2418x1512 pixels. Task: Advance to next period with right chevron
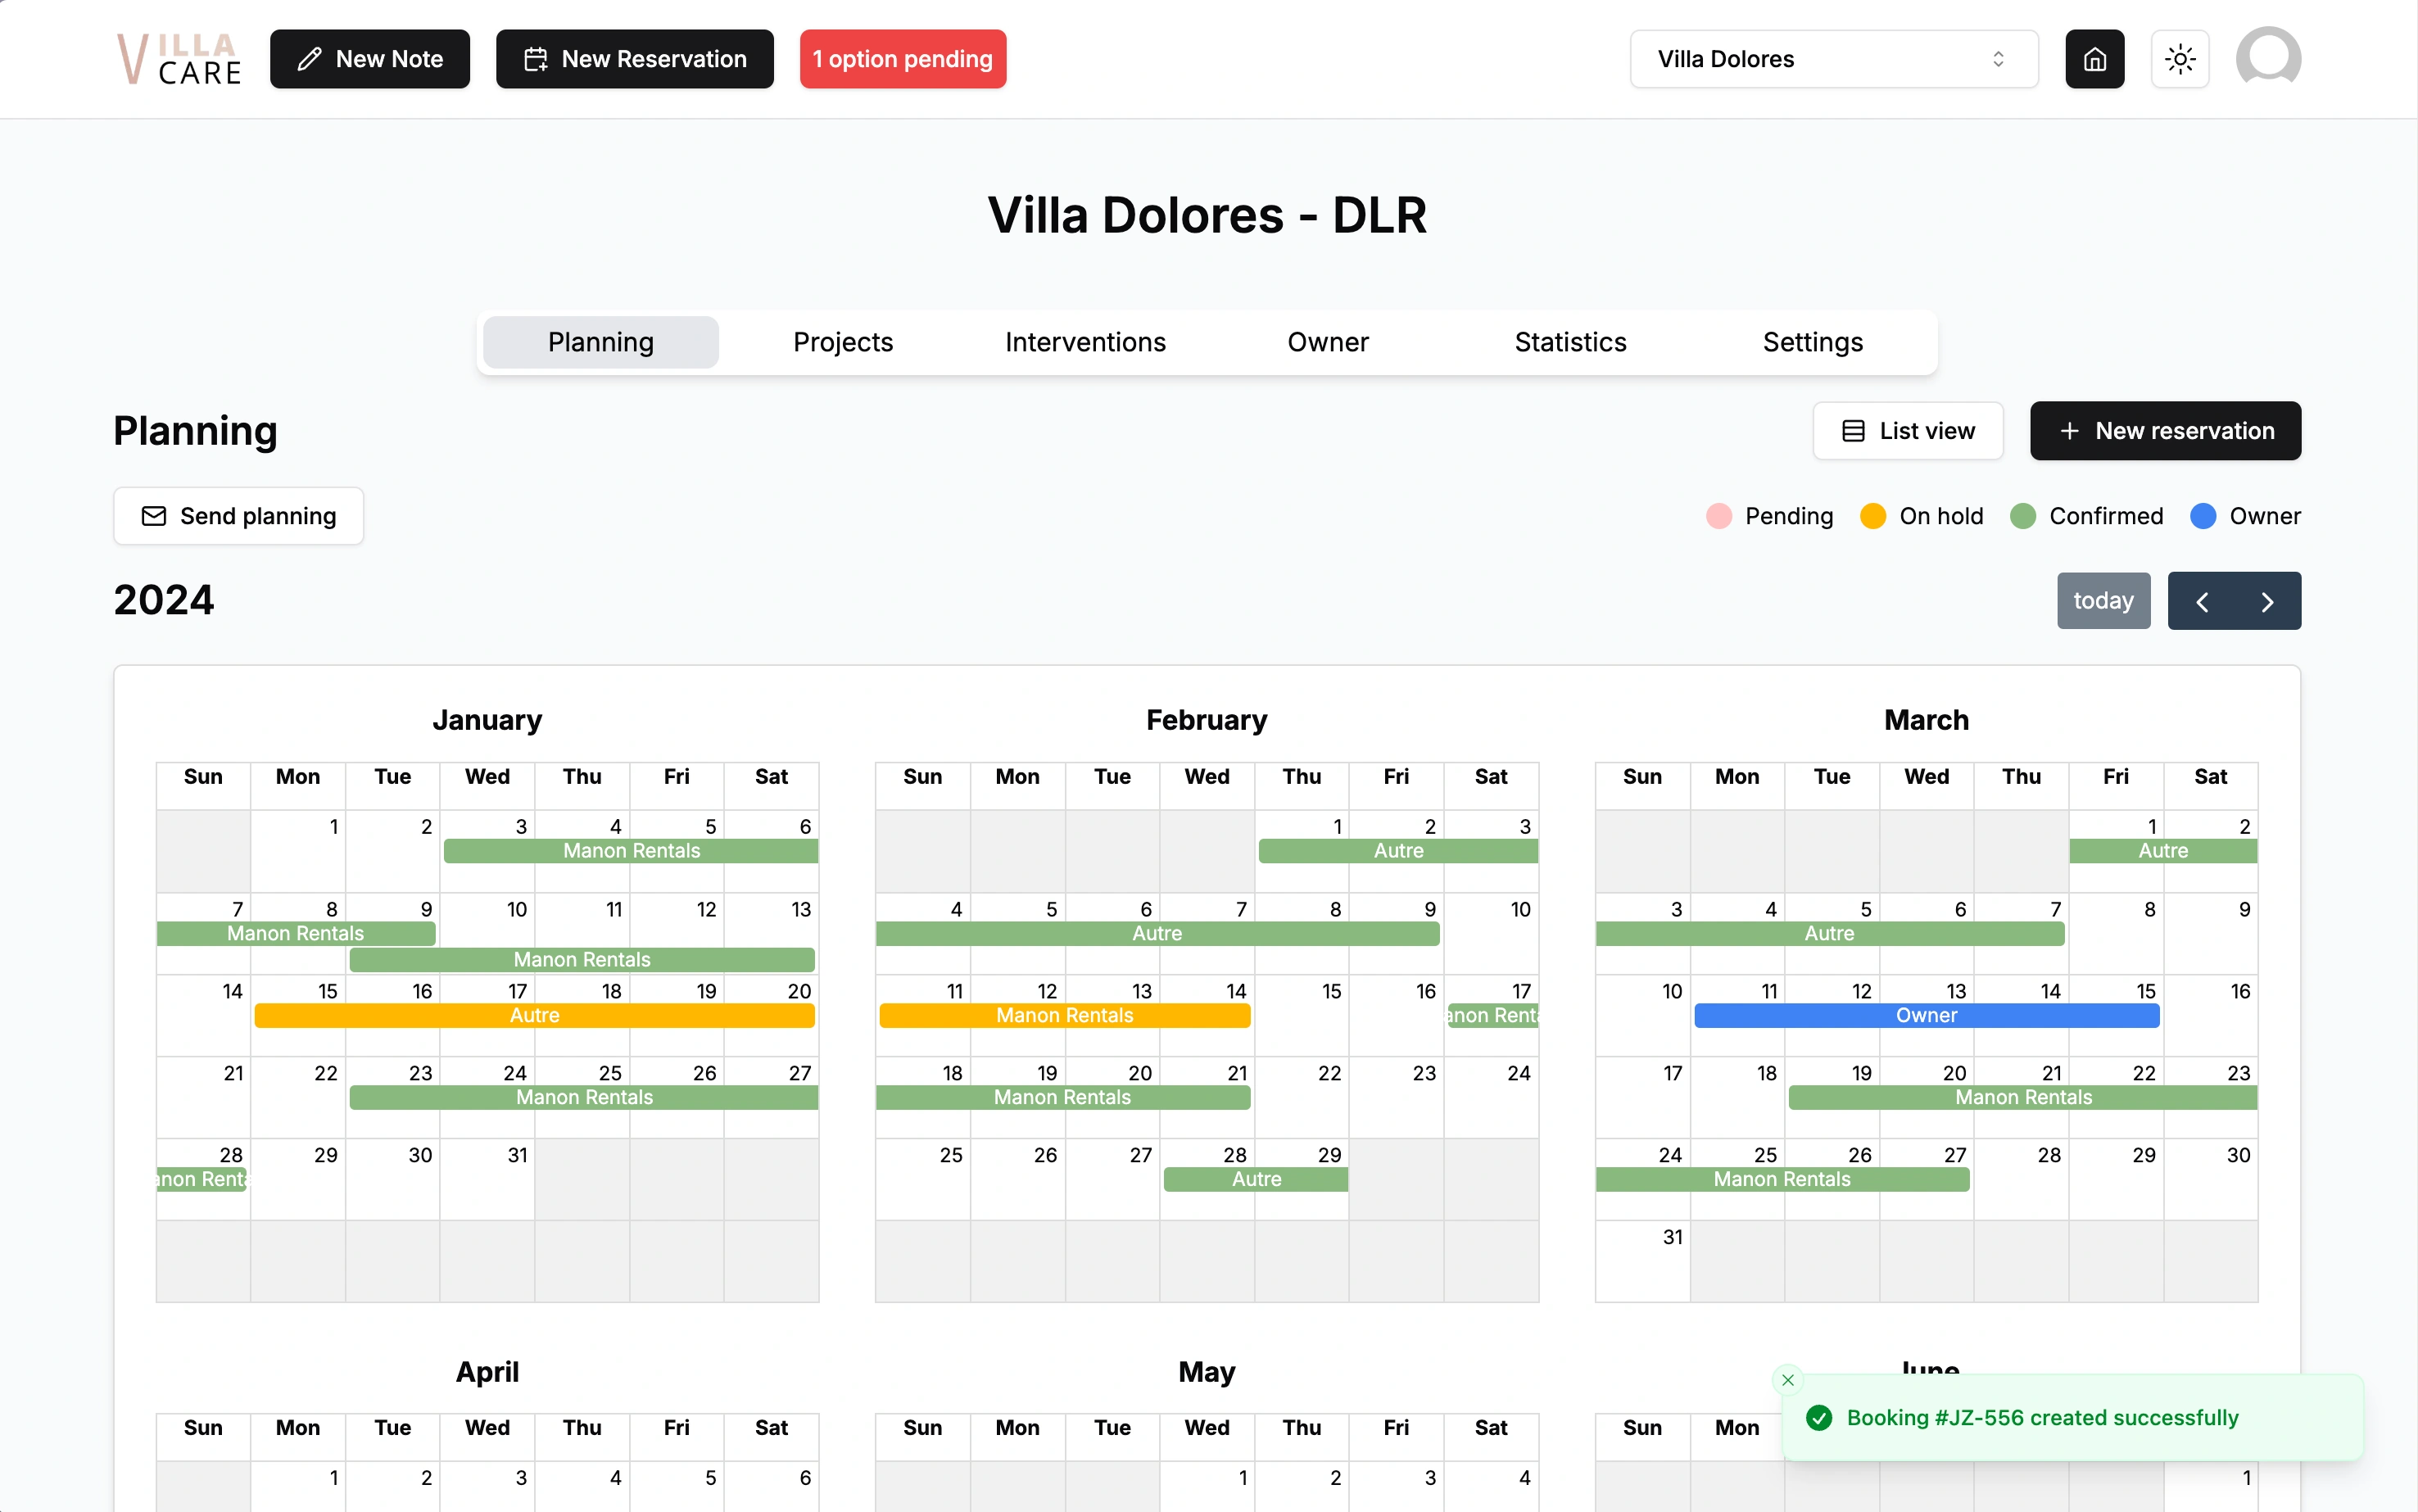[x=2268, y=600]
